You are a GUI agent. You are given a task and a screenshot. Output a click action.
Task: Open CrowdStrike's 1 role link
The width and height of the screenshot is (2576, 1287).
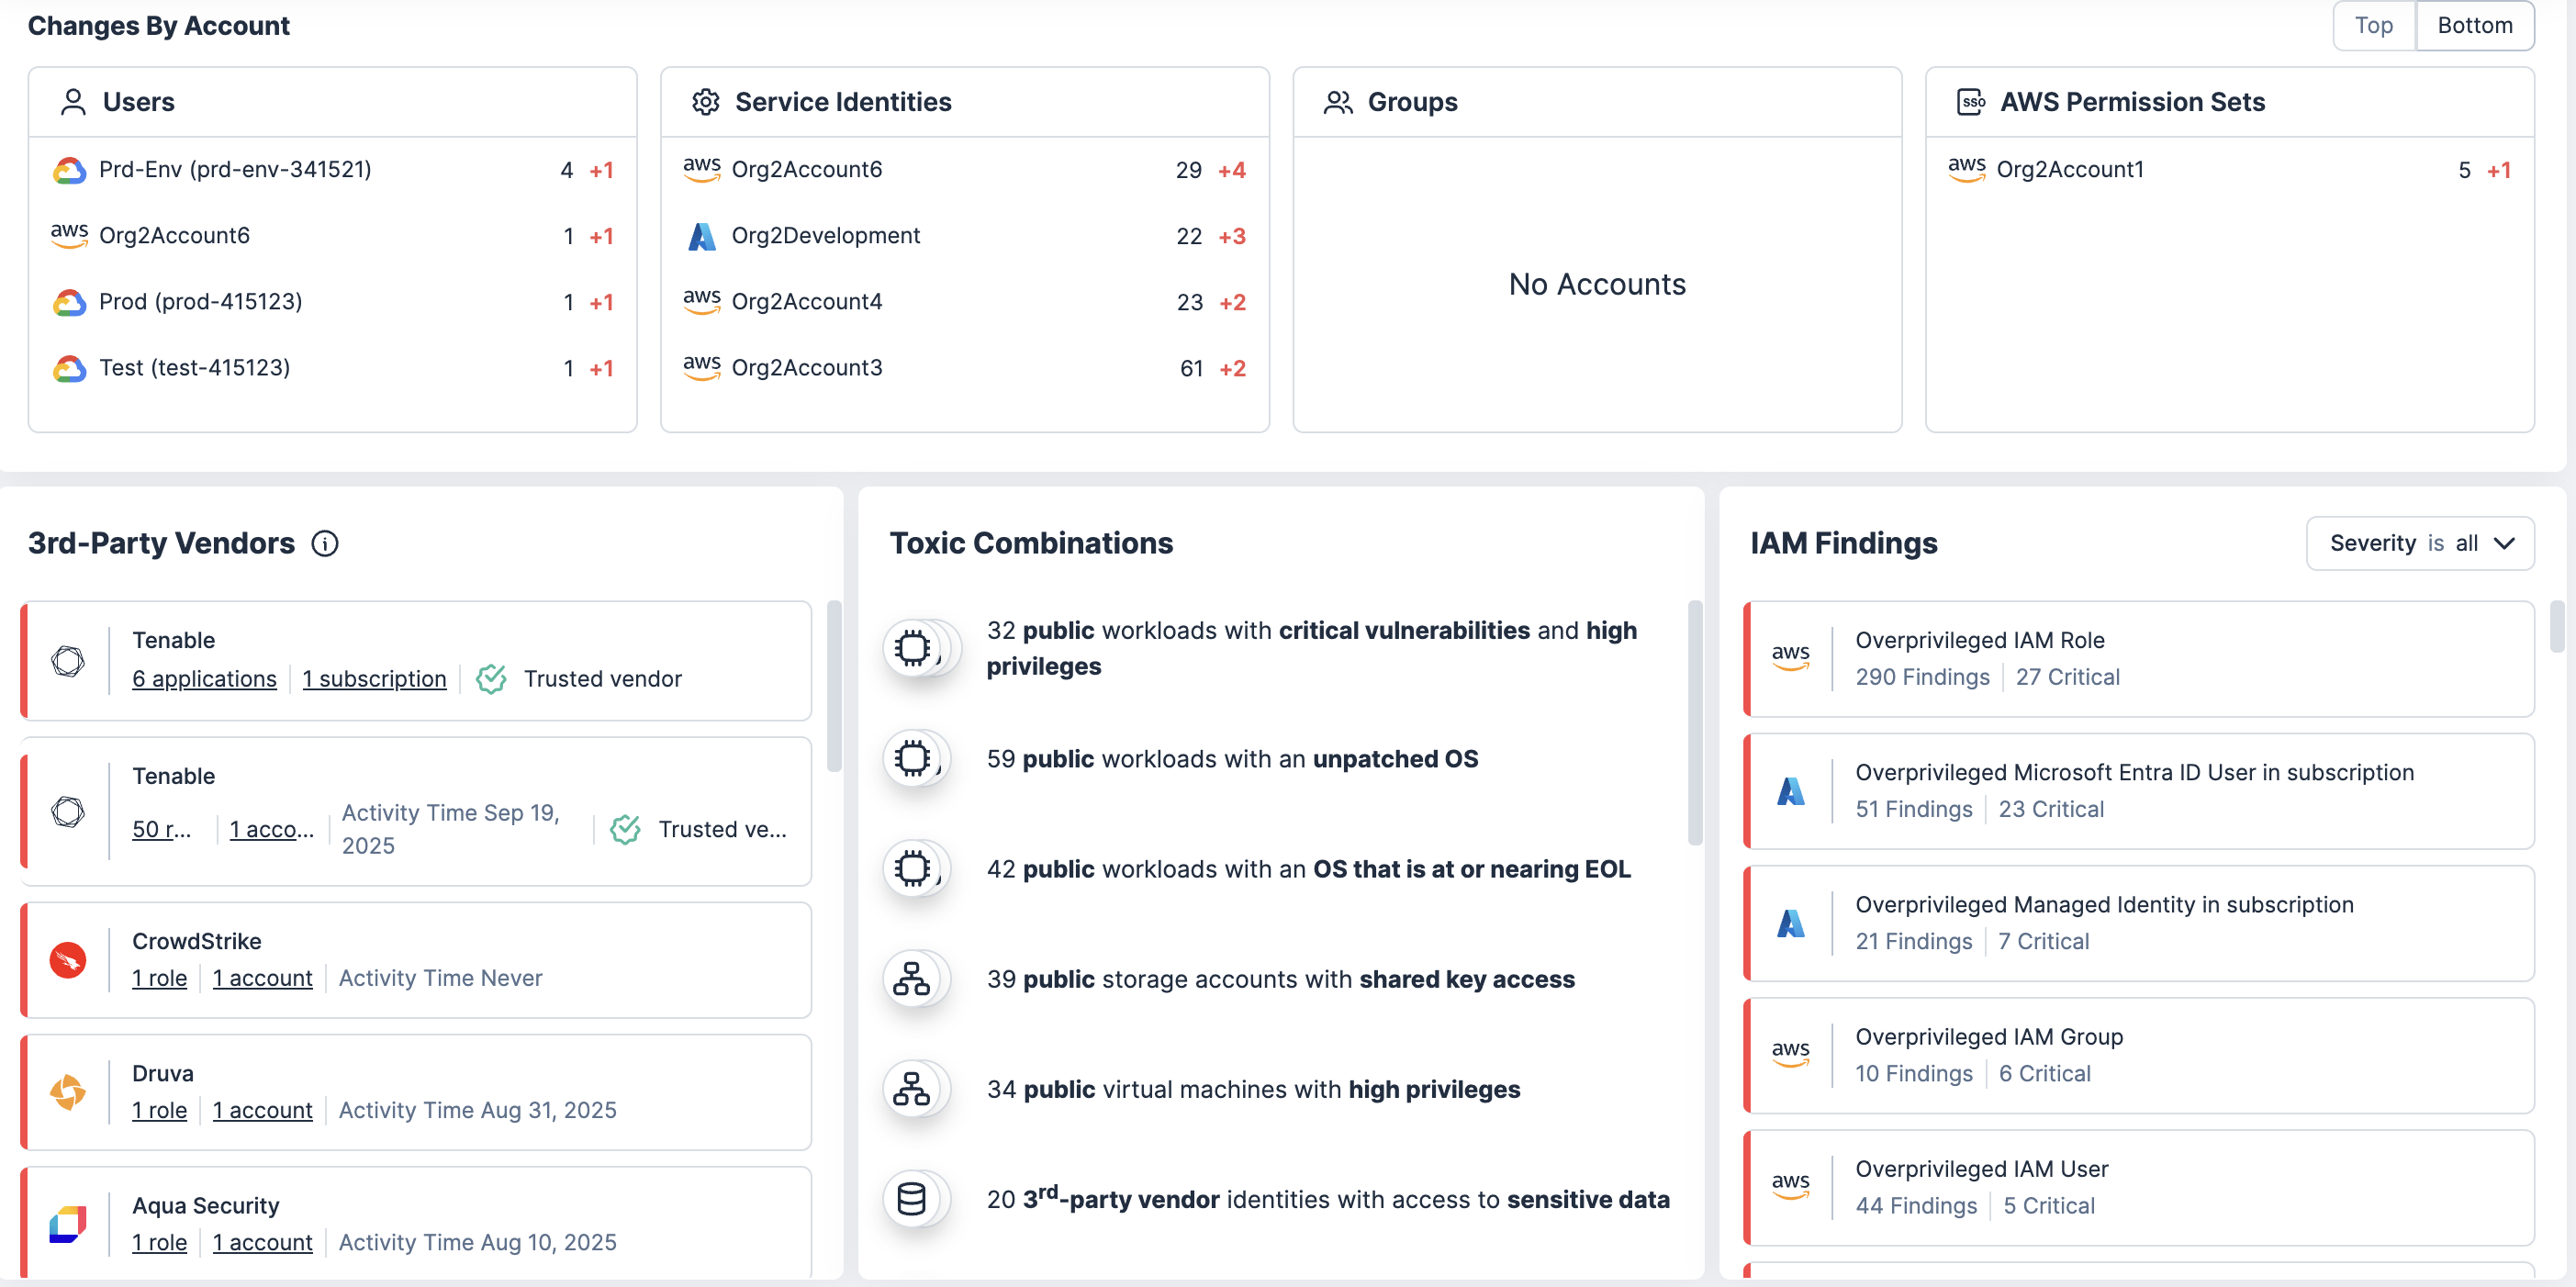[160, 978]
